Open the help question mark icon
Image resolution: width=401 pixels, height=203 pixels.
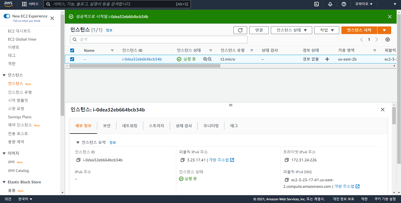point(344,4)
